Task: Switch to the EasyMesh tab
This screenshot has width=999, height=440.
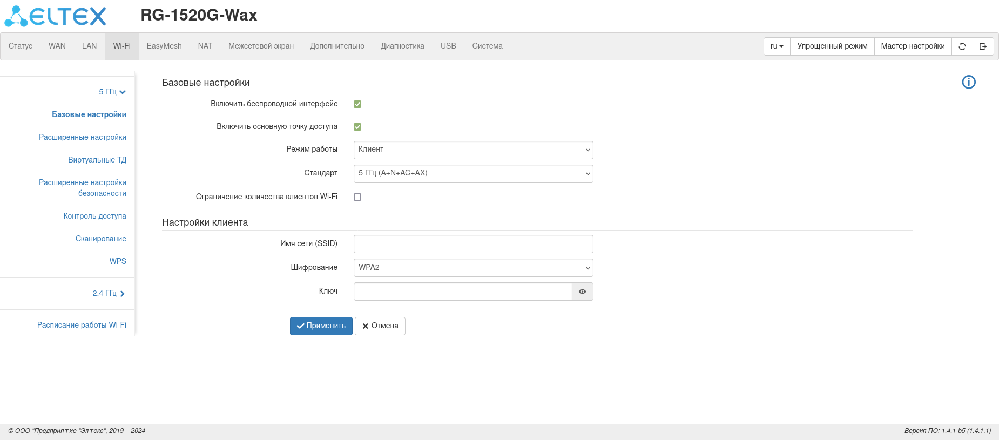Action: pos(164,46)
